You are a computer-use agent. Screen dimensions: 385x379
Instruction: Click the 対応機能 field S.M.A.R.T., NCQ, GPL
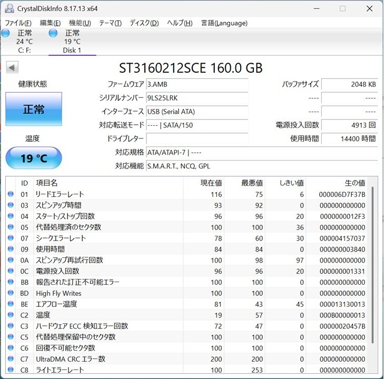click(262, 166)
